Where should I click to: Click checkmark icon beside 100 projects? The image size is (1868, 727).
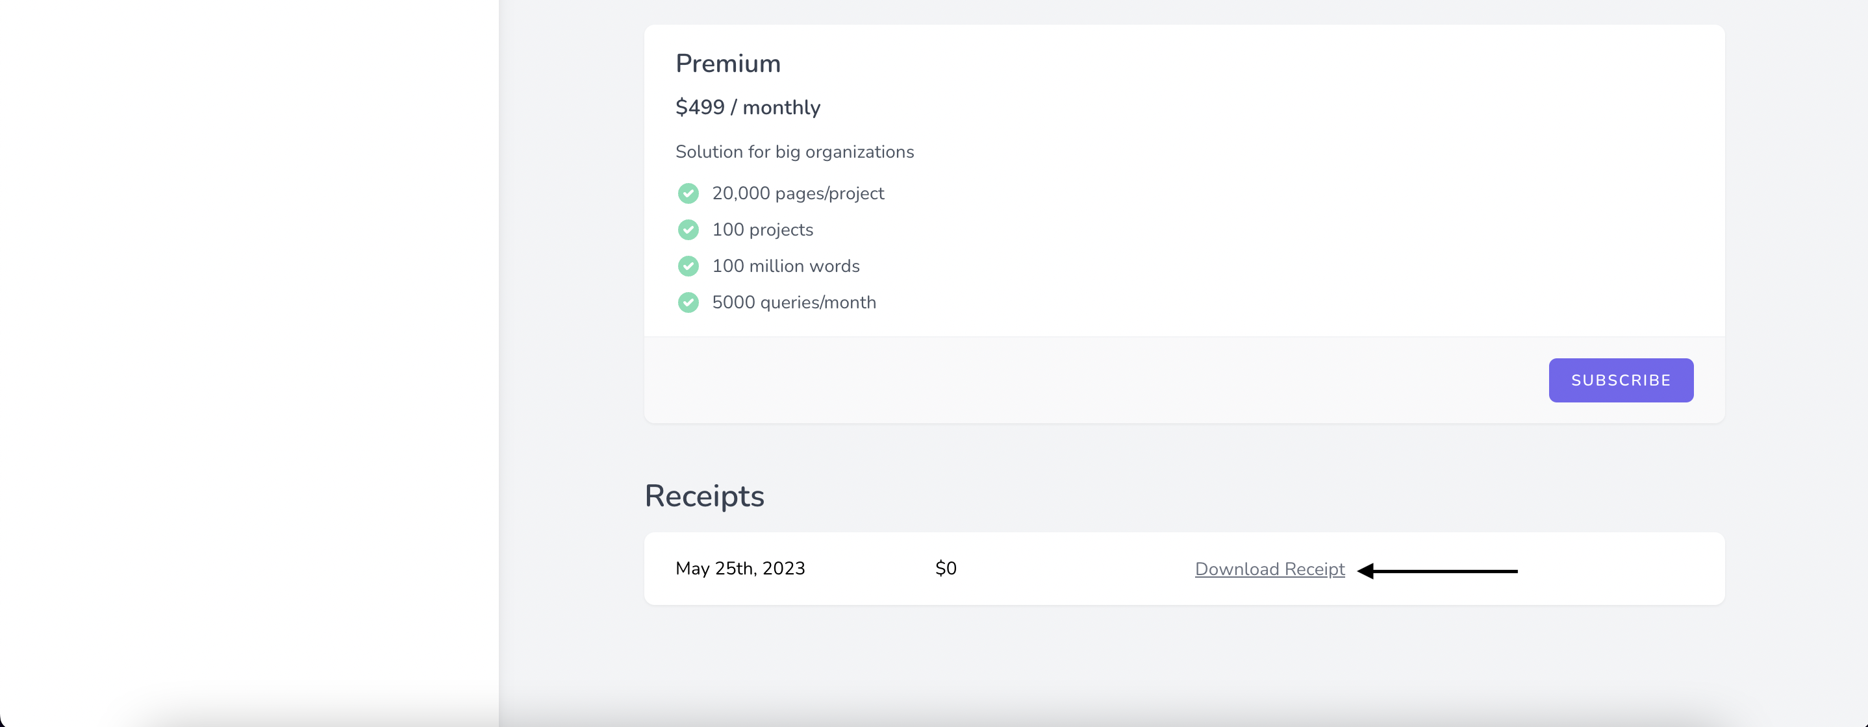coord(687,230)
